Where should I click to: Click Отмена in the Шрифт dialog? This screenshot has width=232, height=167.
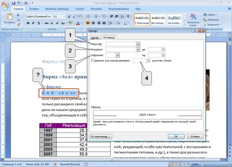click(195, 136)
